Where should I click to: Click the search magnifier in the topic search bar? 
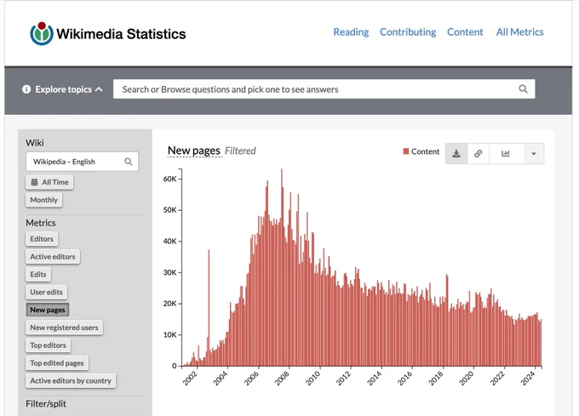coord(523,88)
